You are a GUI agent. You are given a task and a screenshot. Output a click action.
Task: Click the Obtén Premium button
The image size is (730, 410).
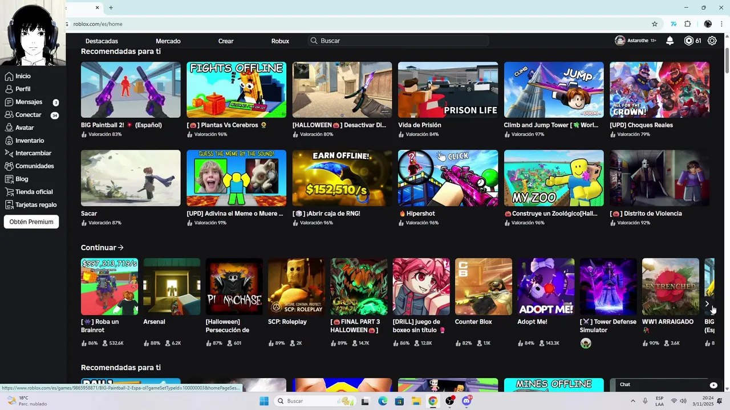coord(31,222)
